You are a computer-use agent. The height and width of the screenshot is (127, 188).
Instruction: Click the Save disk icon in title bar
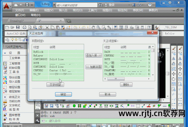pos(27,5)
